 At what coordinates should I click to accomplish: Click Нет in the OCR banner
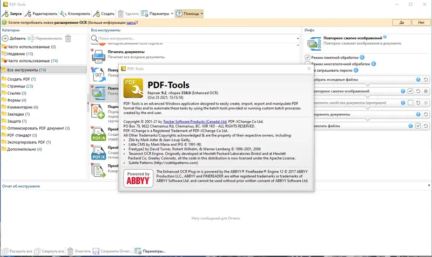pos(421,23)
